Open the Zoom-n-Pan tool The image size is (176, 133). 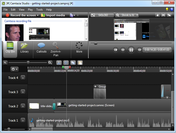click(x=56, y=49)
